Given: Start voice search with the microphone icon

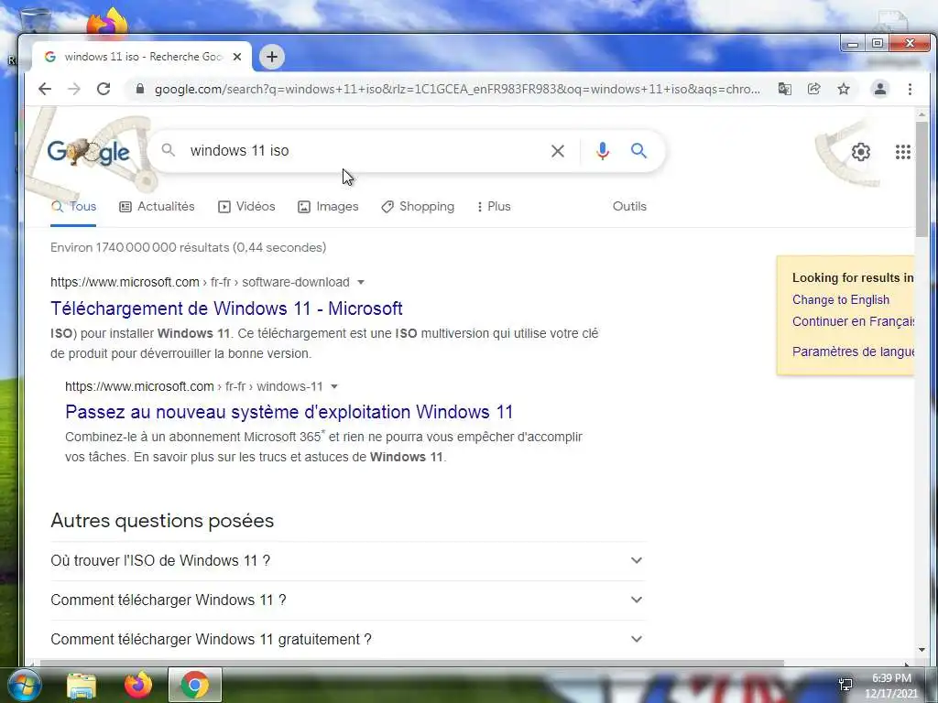Looking at the screenshot, I should (603, 151).
